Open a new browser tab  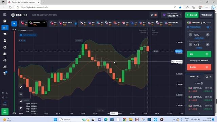coord(43,2)
